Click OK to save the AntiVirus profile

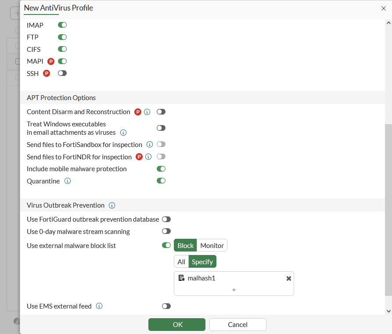(x=177, y=325)
